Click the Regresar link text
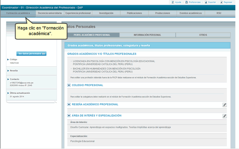The height and width of the screenshot is (149, 239). 228,2
